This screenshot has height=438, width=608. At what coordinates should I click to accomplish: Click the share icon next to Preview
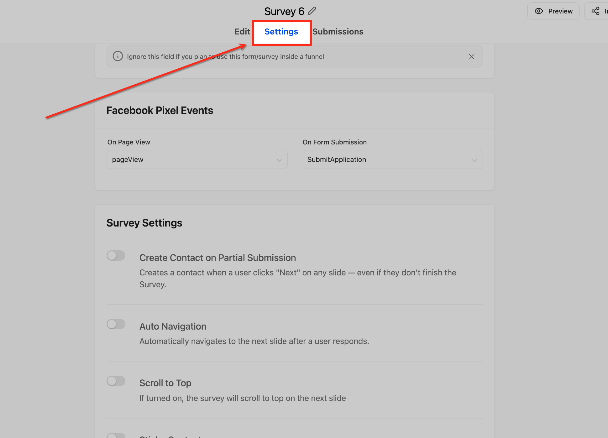pyautogui.click(x=595, y=10)
